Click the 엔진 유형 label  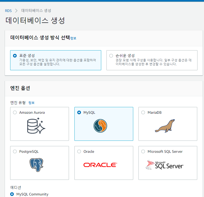[18, 103]
